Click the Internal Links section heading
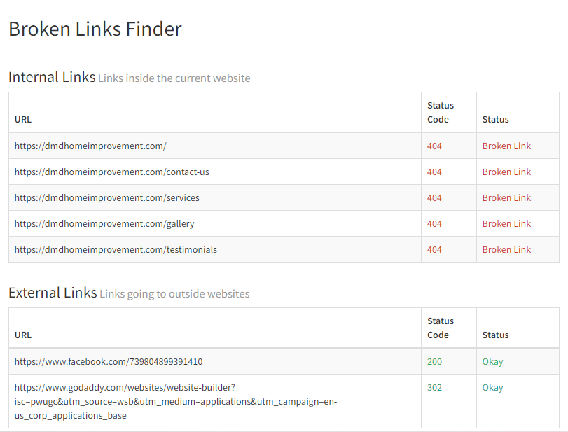Viewport: 568px width, 432px height. pos(52,77)
